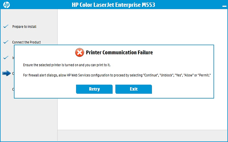Click the 'Ensure the selected printer' message
Viewport: 228px width, 142px height.
(x=67, y=65)
